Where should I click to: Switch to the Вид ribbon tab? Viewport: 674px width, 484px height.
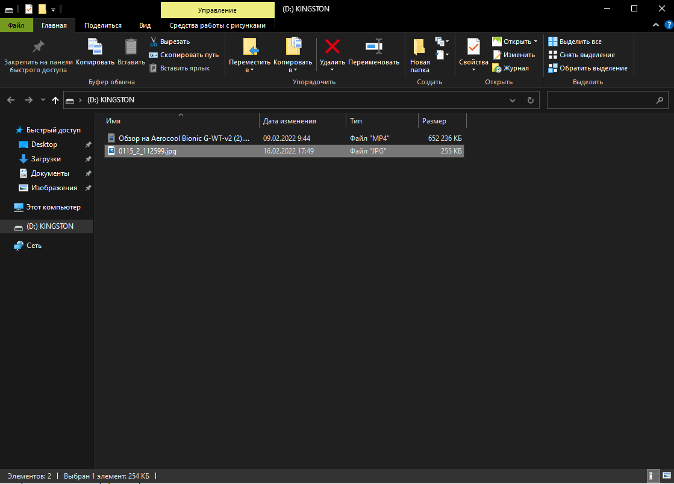click(145, 25)
